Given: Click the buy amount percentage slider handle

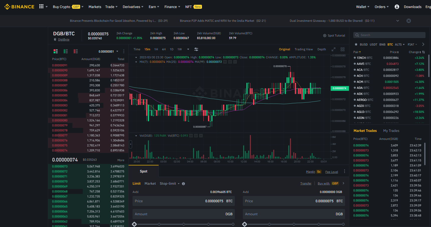Looking at the screenshot, I should [x=134, y=224].
